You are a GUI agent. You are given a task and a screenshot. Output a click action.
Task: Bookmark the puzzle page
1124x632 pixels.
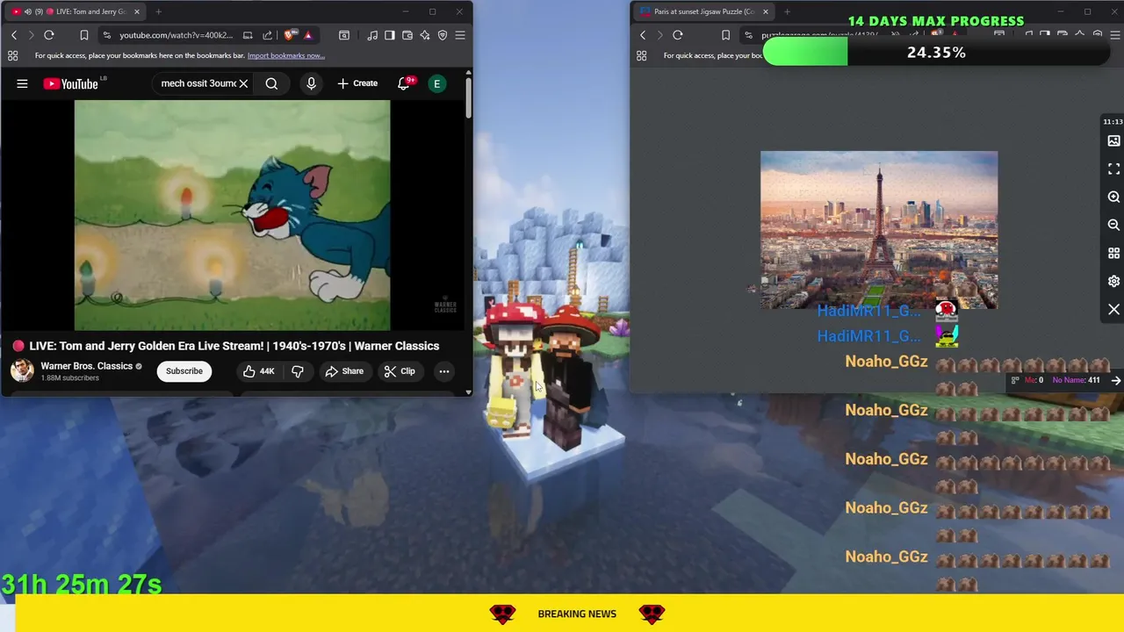(725, 35)
